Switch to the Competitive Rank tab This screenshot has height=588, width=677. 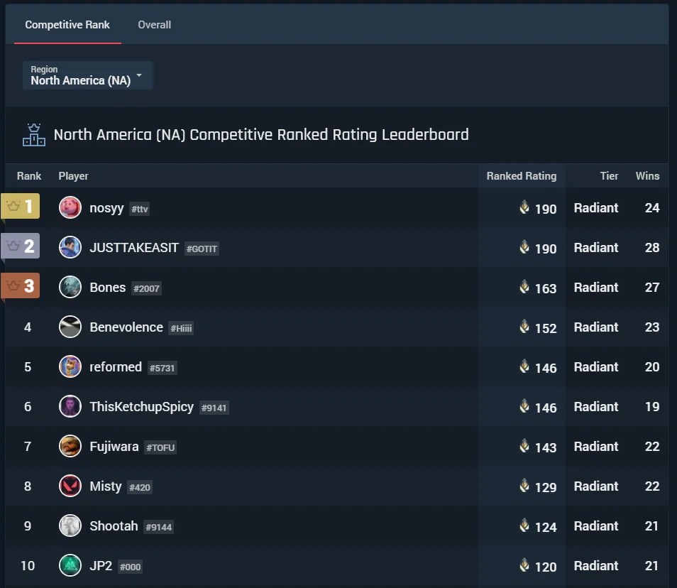point(67,25)
